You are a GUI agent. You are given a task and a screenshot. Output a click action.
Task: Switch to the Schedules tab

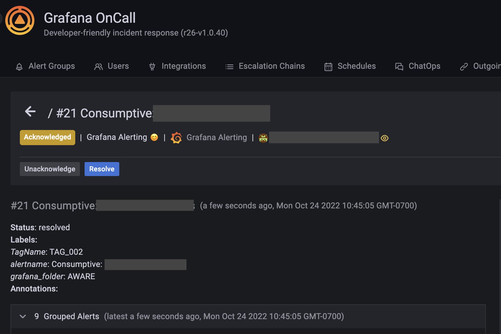coord(357,66)
